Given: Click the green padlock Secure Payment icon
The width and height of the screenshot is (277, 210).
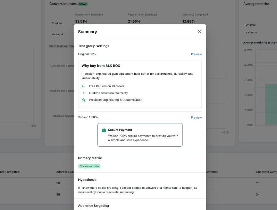Looking at the screenshot, I should [104, 130].
